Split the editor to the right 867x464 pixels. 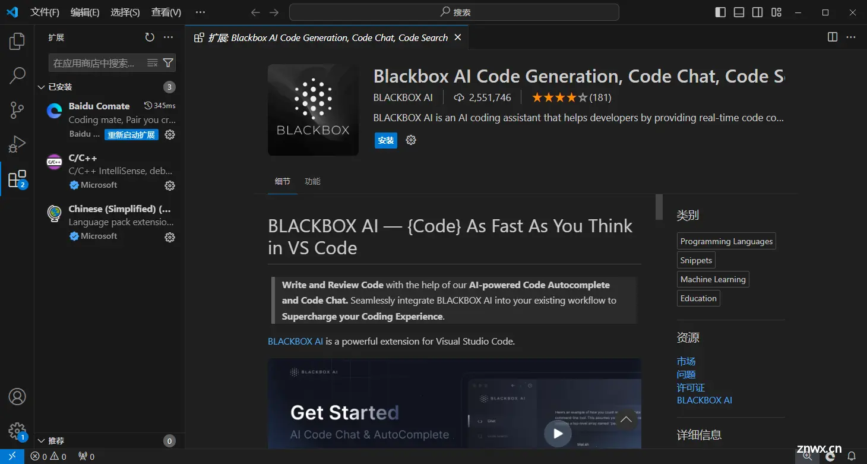[x=833, y=37]
